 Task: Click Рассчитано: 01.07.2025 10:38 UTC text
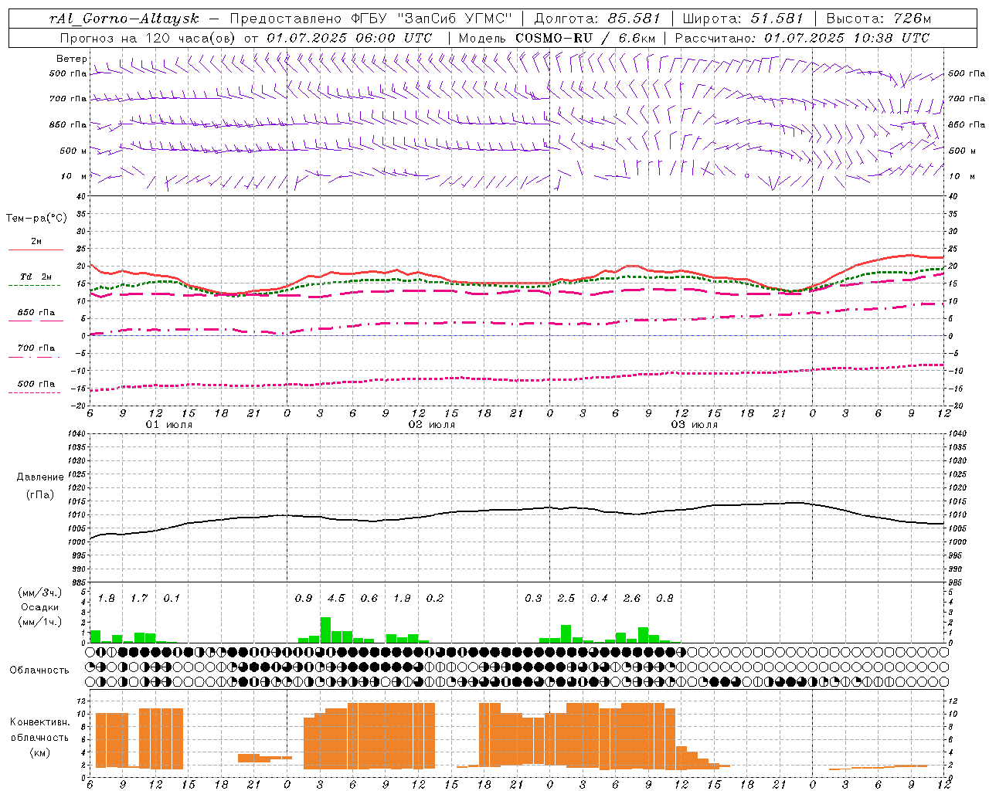[802, 38]
